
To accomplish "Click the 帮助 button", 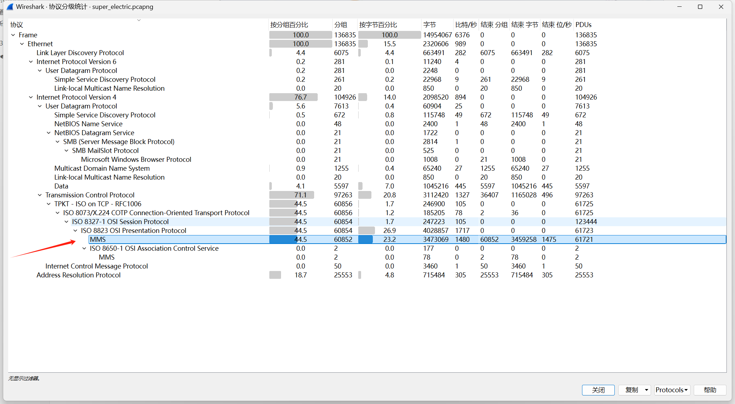I will tap(710, 390).
